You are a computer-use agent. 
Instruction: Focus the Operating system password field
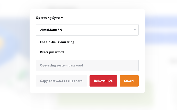click(87, 65)
